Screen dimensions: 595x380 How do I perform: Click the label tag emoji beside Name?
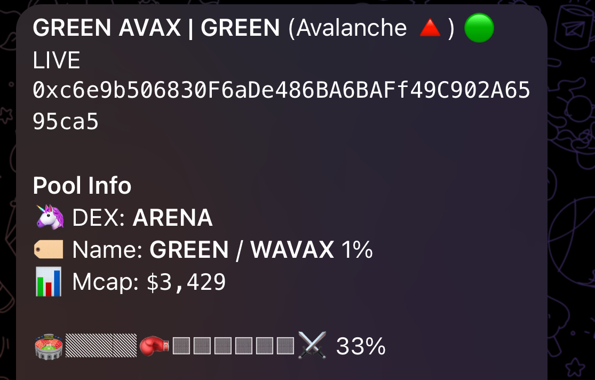[x=49, y=249]
